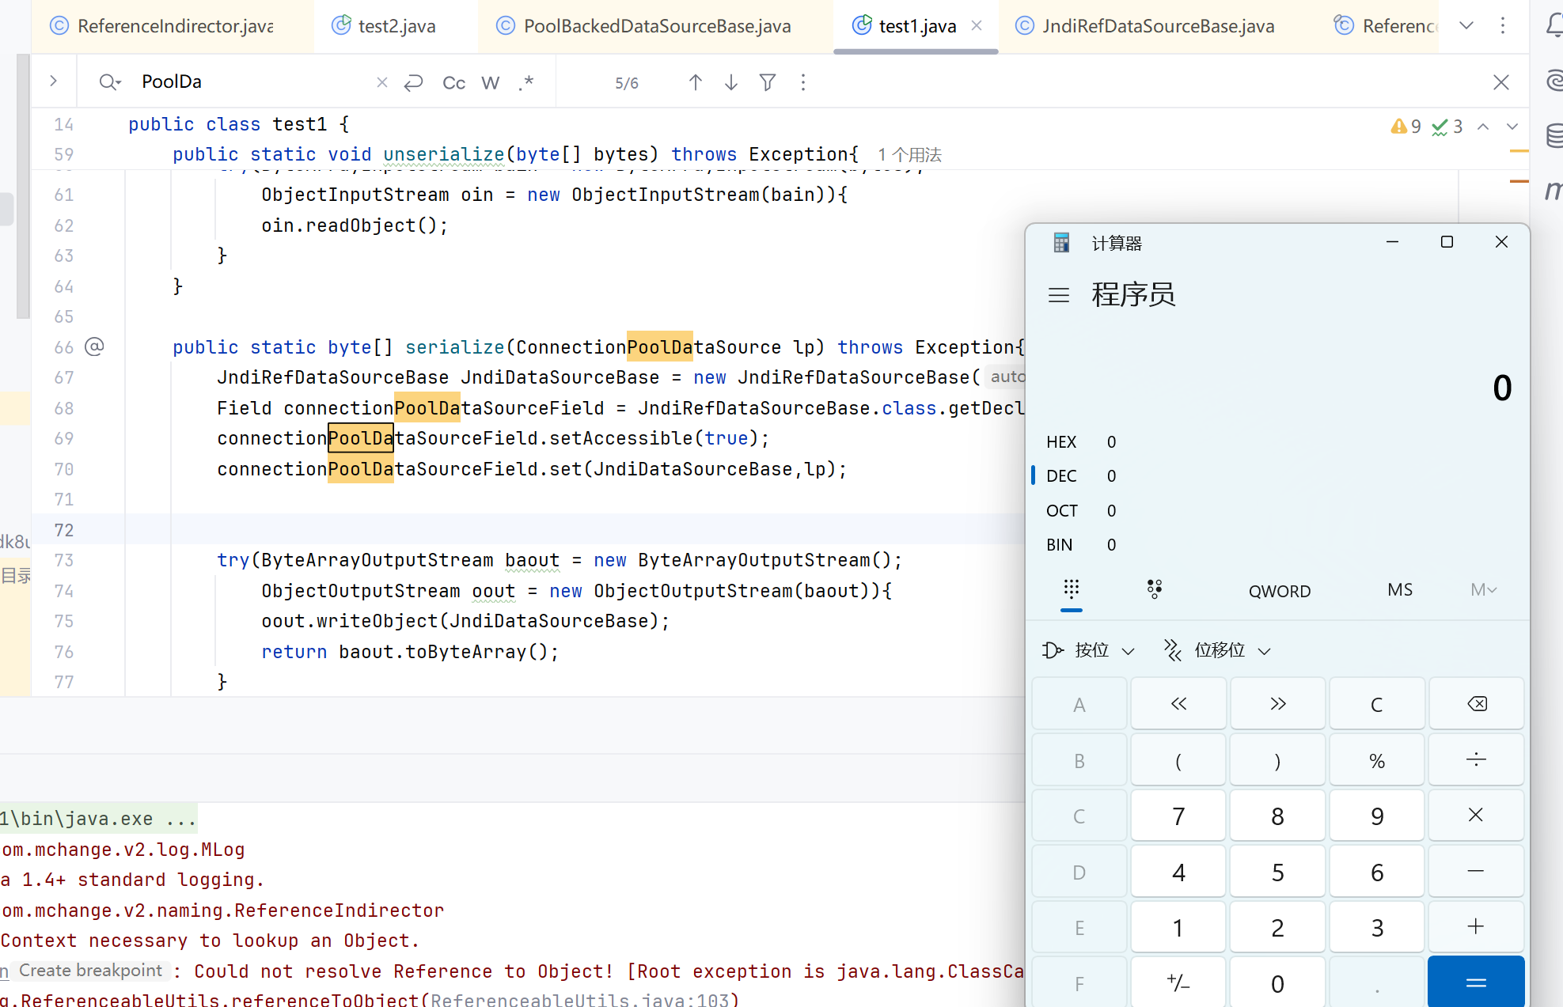Open editor tab options menu

coord(1503,25)
